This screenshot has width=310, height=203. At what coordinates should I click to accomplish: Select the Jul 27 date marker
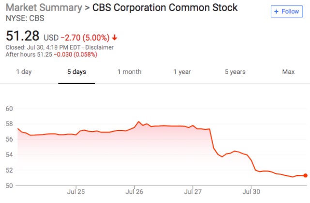pos(193,191)
